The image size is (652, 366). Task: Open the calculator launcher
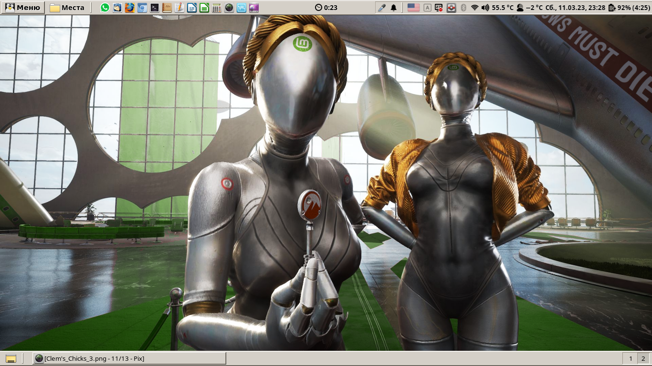217,8
